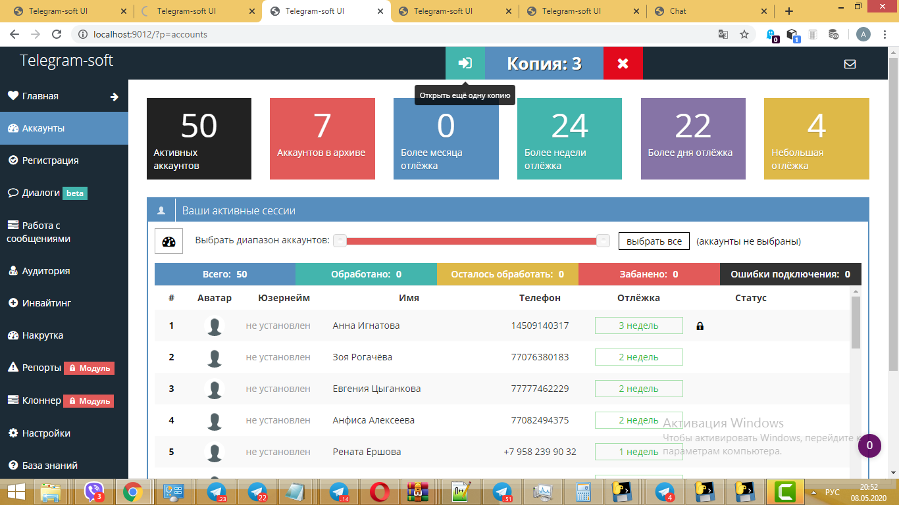Reload the page with the refresh icon
Screen dimensions: 899x505
coord(57,34)
